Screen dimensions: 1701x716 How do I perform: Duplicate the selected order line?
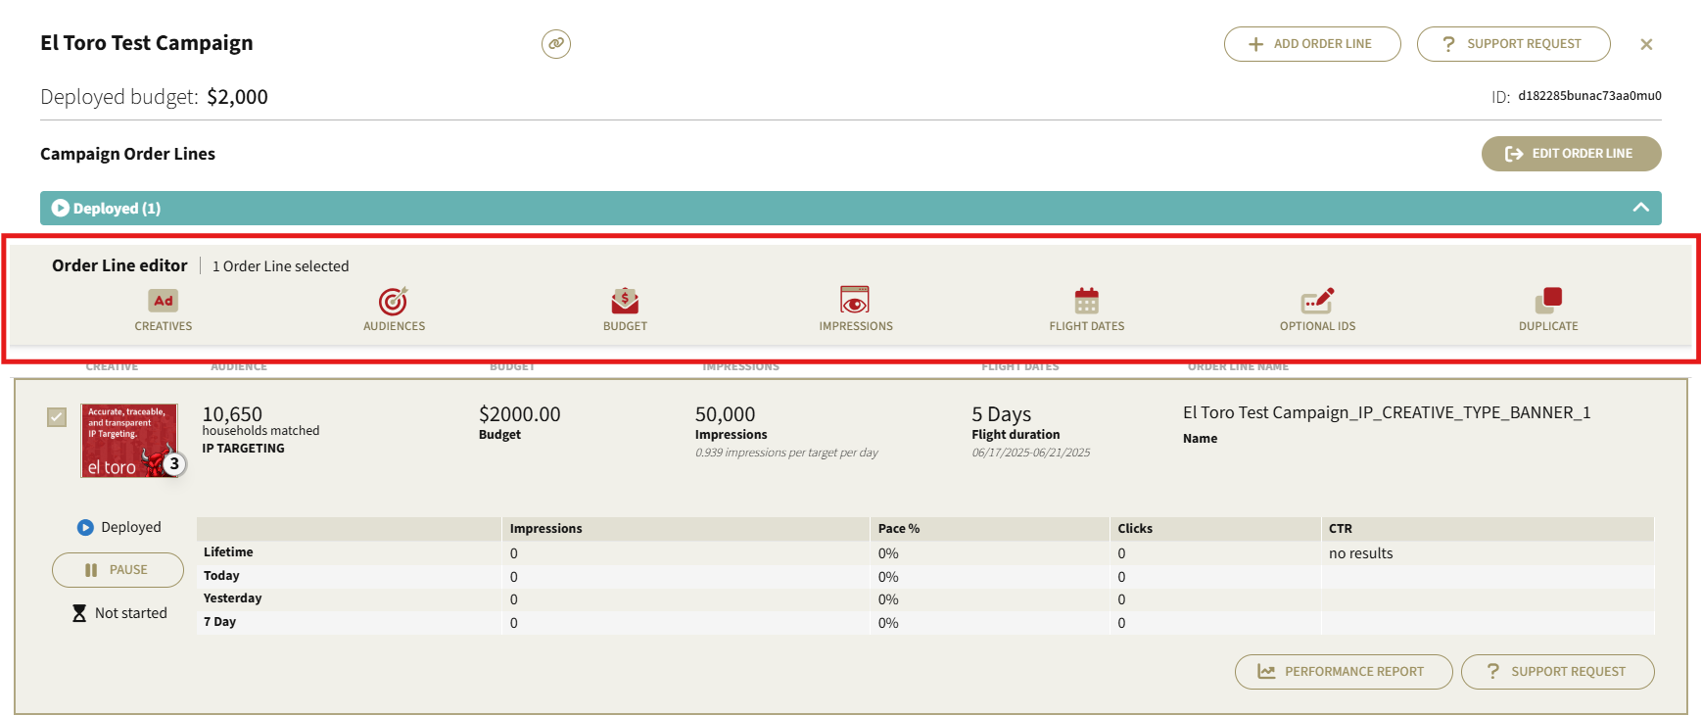[1548, 301]
